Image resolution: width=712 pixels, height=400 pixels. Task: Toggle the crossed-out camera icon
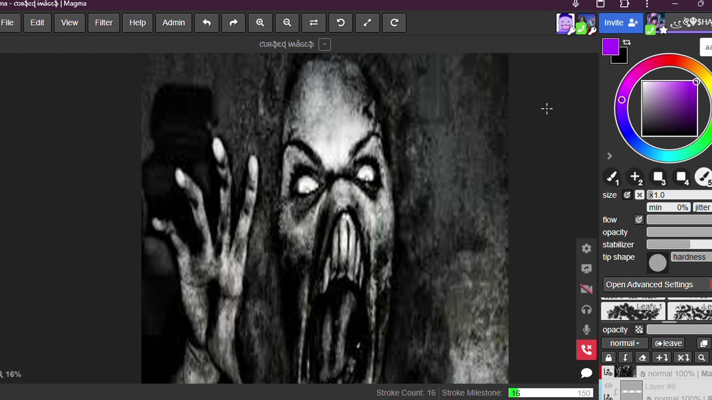pyautogui.click(x=586, y=289)
